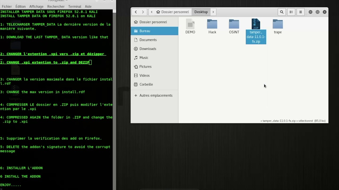
Task: Open the Rechercher menu in terminal
Action: point(56,6)
